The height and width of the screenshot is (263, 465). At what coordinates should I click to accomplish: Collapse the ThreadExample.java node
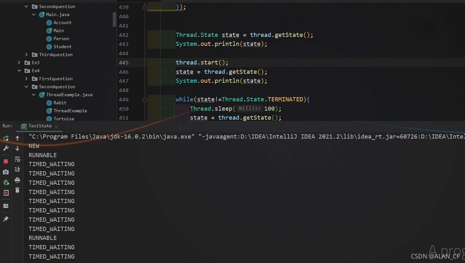34,95
